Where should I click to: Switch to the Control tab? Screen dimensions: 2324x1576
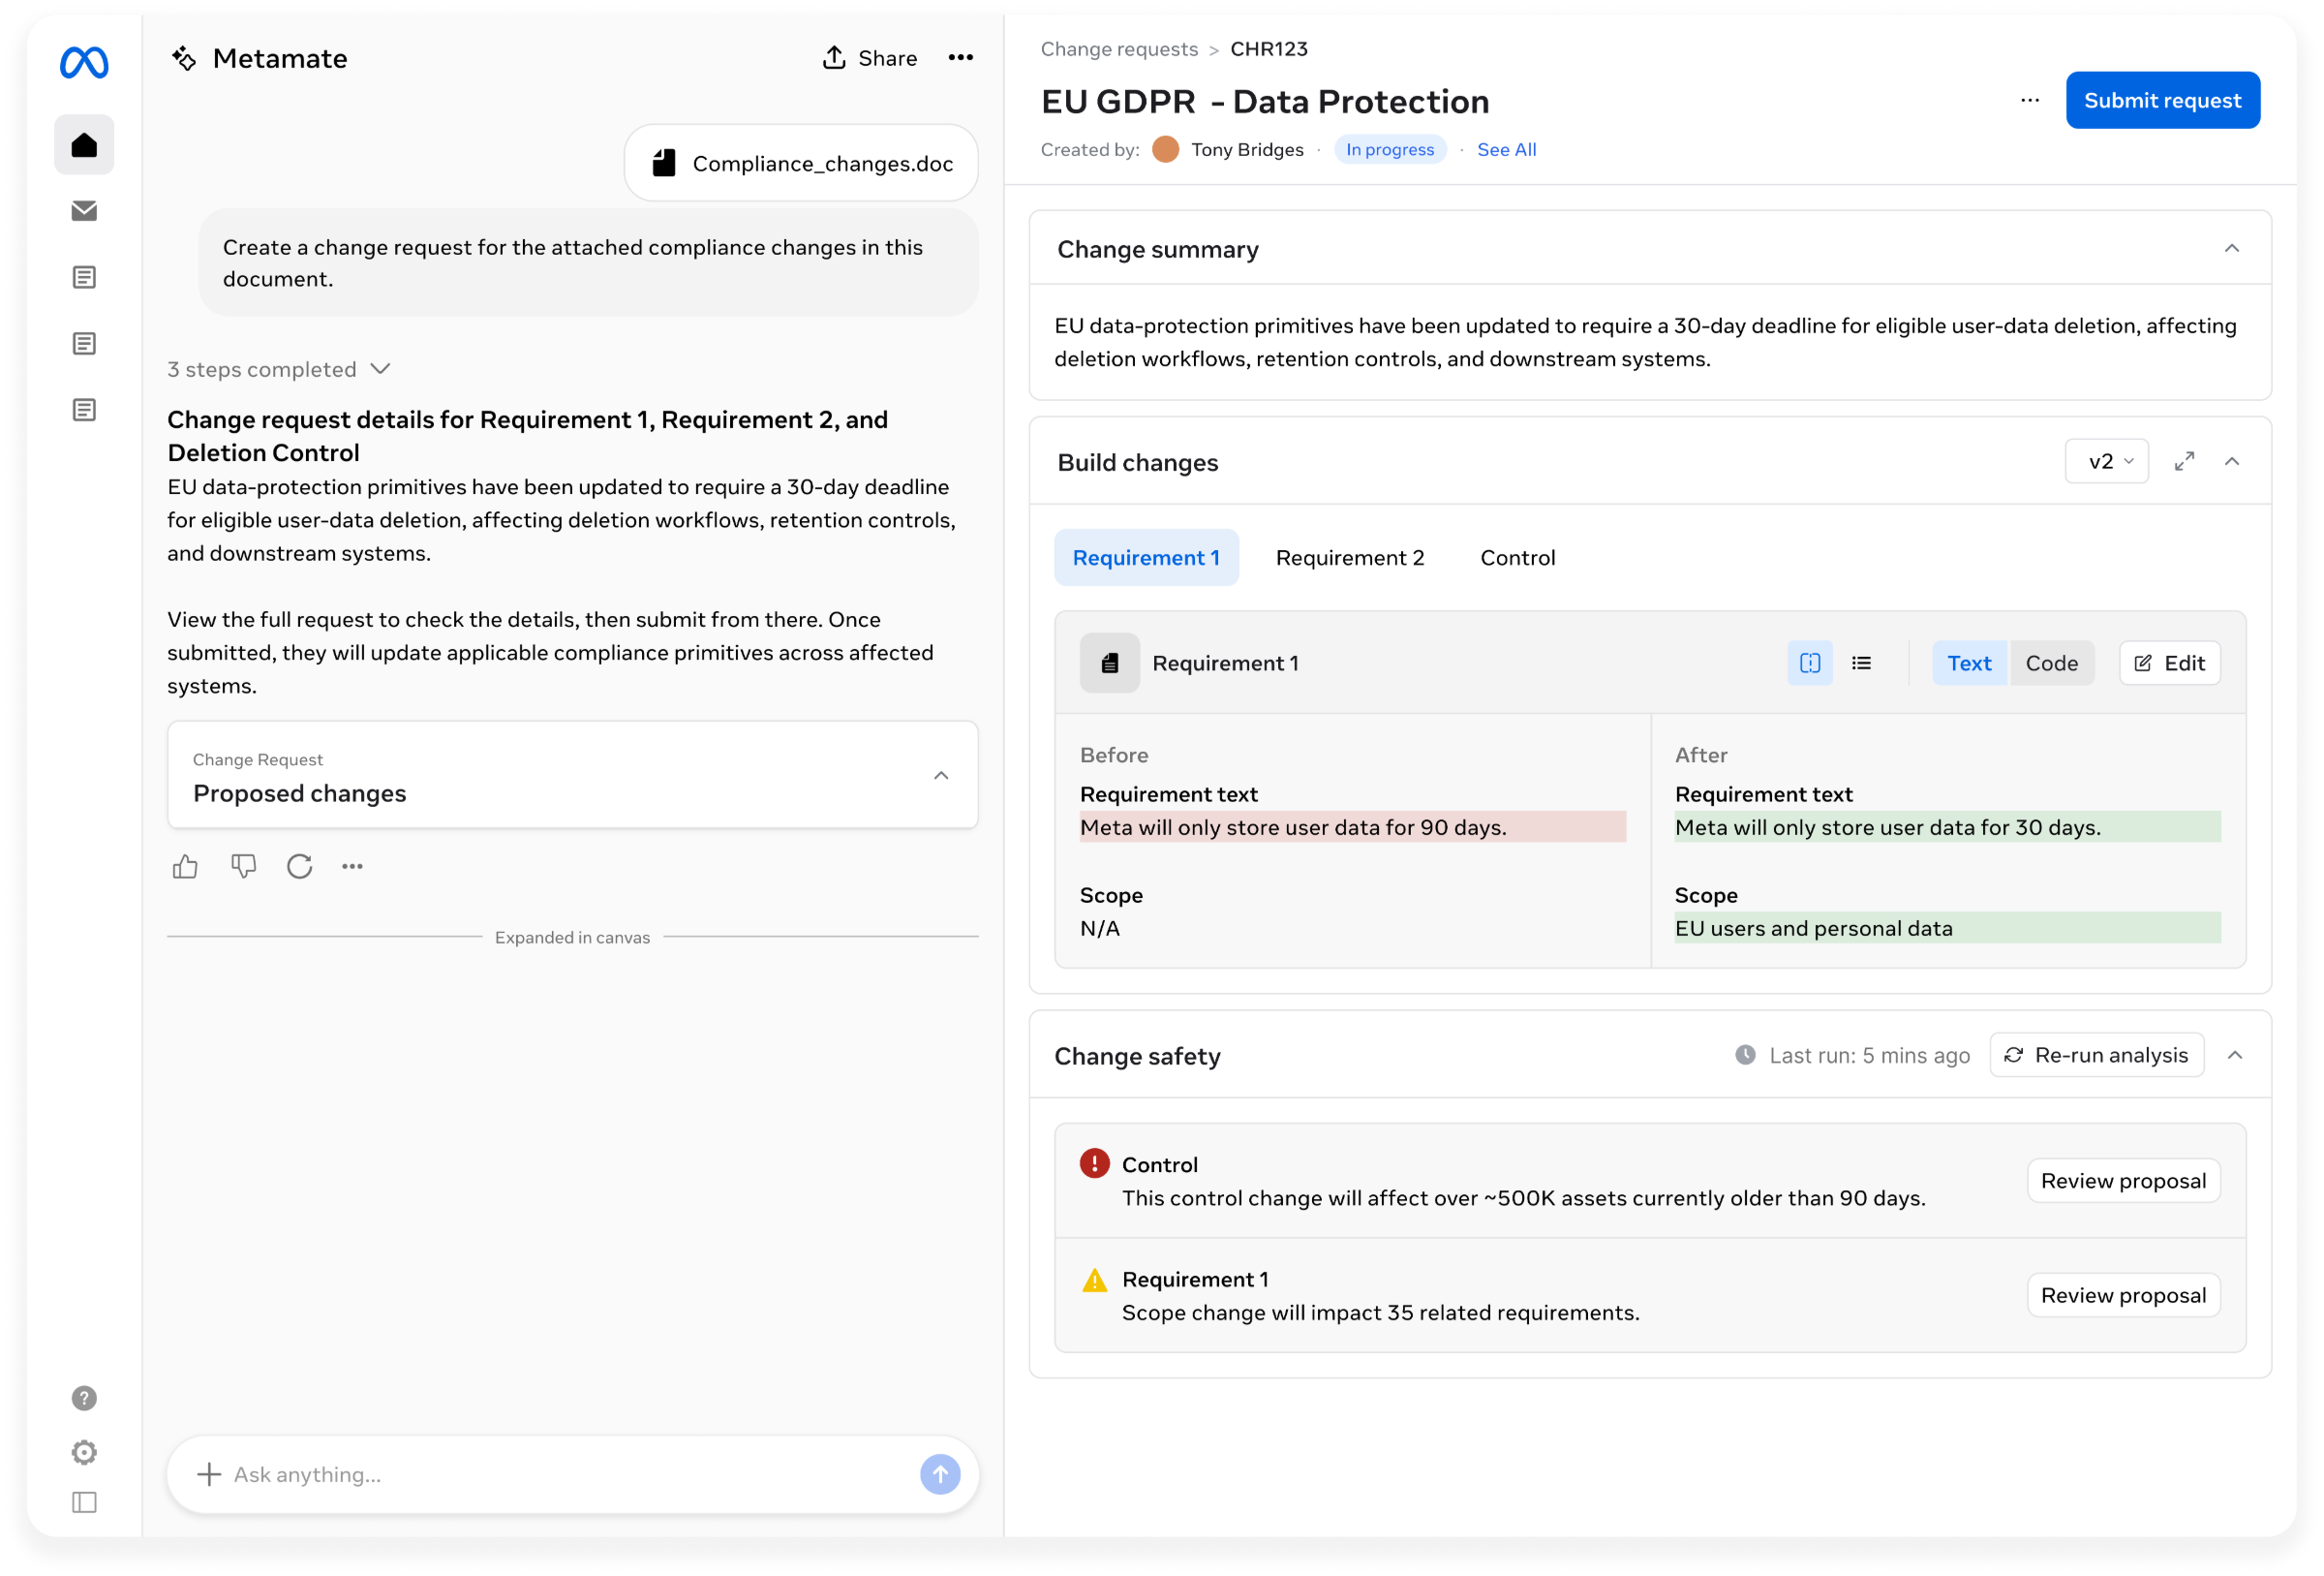(1518, 557)
